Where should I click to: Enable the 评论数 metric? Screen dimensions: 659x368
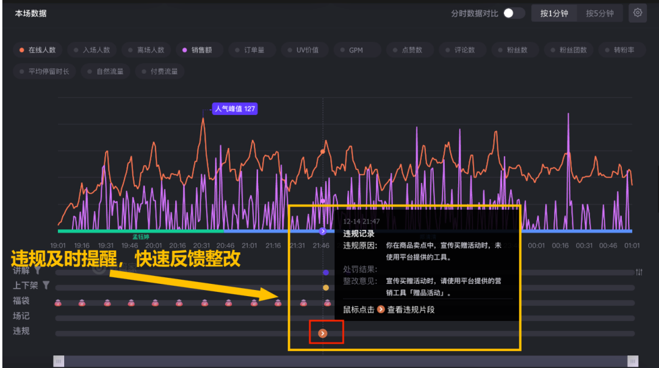[x=463, y=50]
